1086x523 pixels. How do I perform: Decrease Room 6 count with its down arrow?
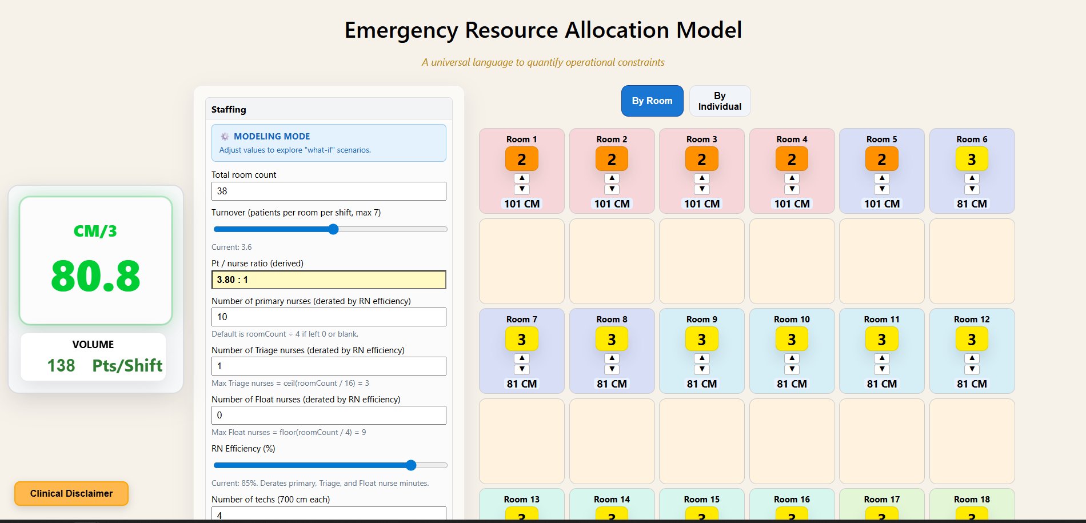972,189
